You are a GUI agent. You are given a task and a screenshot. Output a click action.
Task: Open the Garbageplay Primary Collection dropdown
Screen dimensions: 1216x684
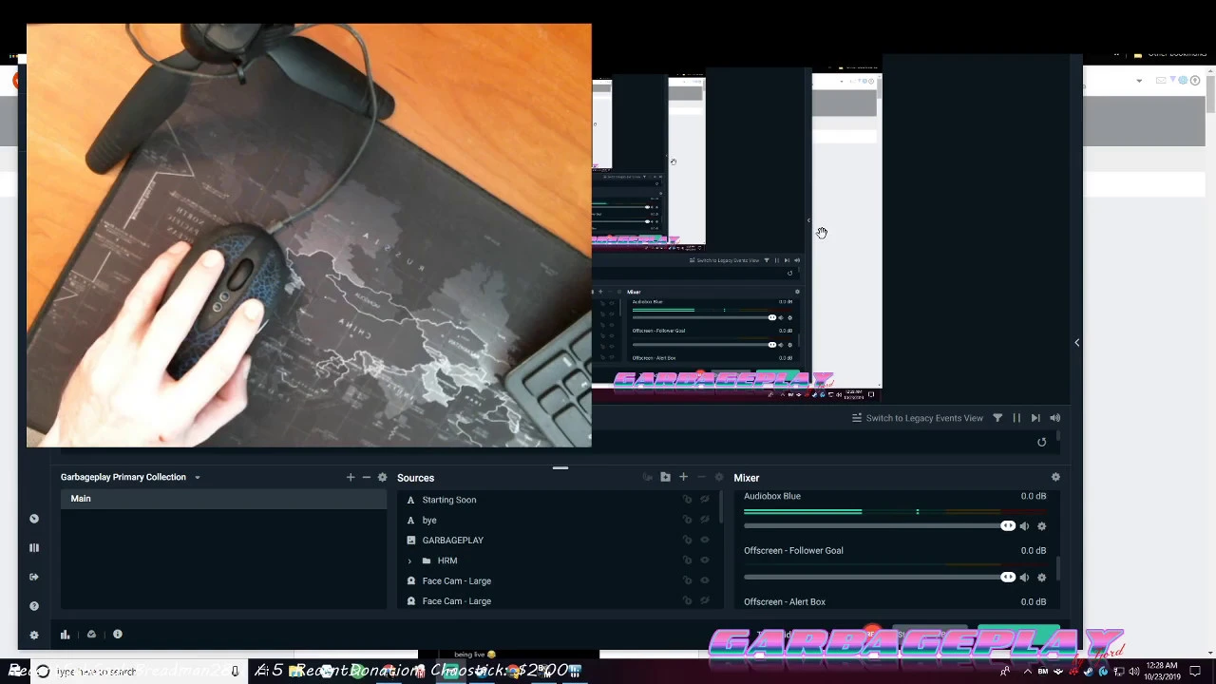(198, 477)
